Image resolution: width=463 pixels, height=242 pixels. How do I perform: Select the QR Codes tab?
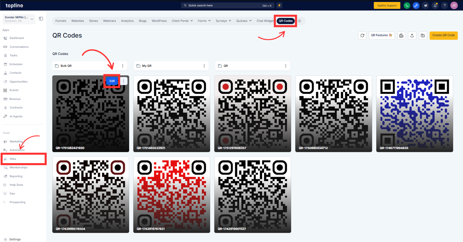coord(286,21)
